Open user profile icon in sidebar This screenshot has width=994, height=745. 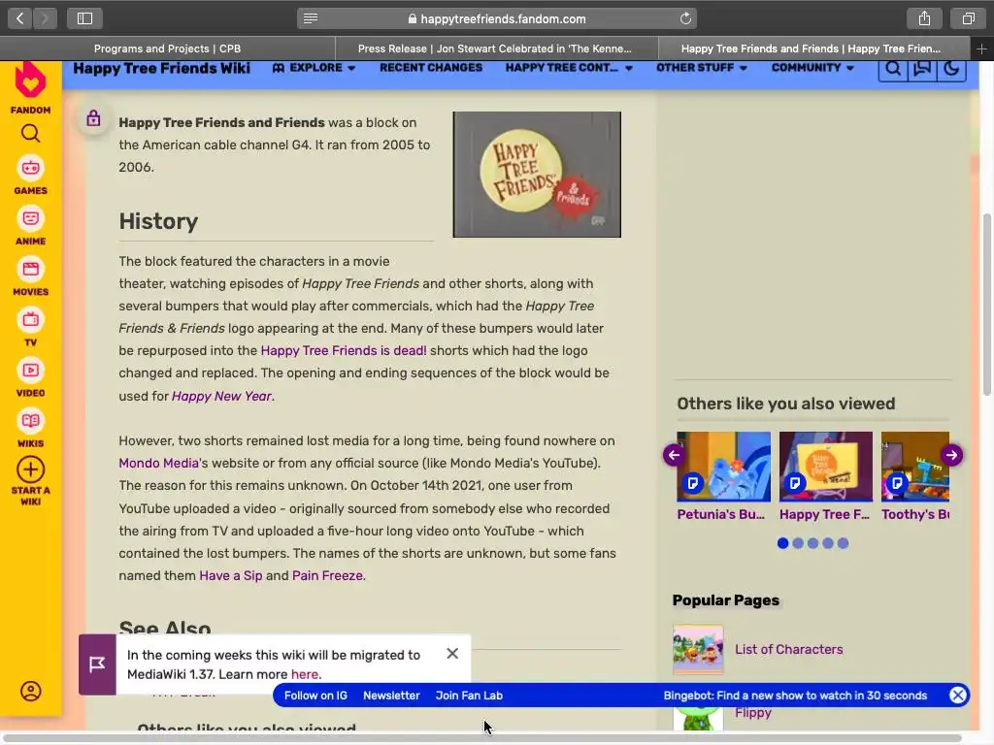click(x=30, y=691)
